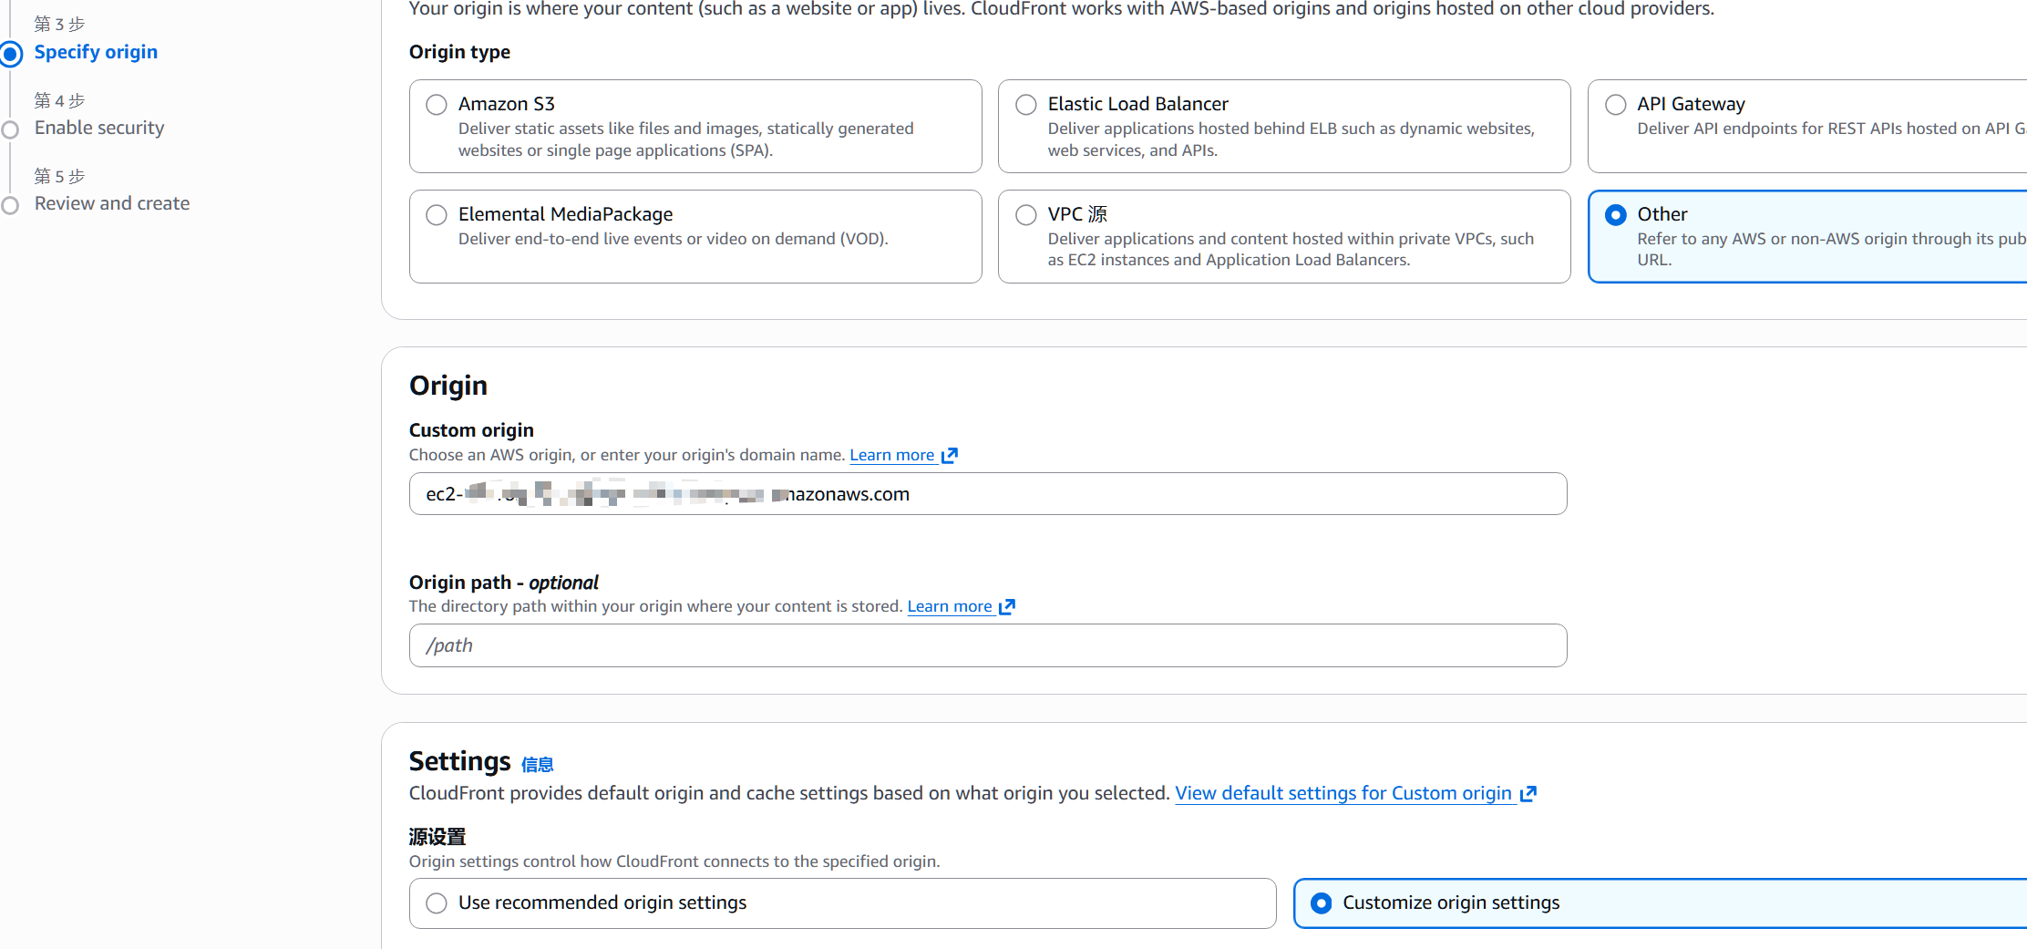Screen dimensions: 2027x949
Task: Open the Review and create step
Action: [112, 203]
